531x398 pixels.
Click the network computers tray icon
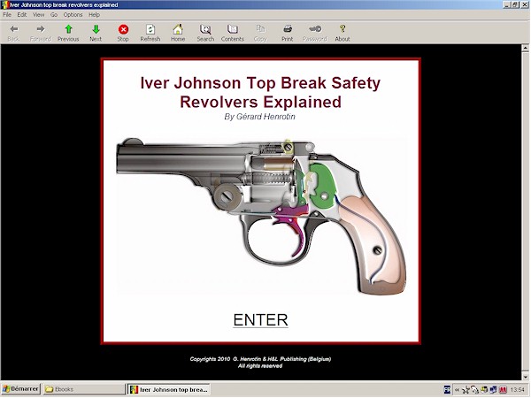point(494,390)
